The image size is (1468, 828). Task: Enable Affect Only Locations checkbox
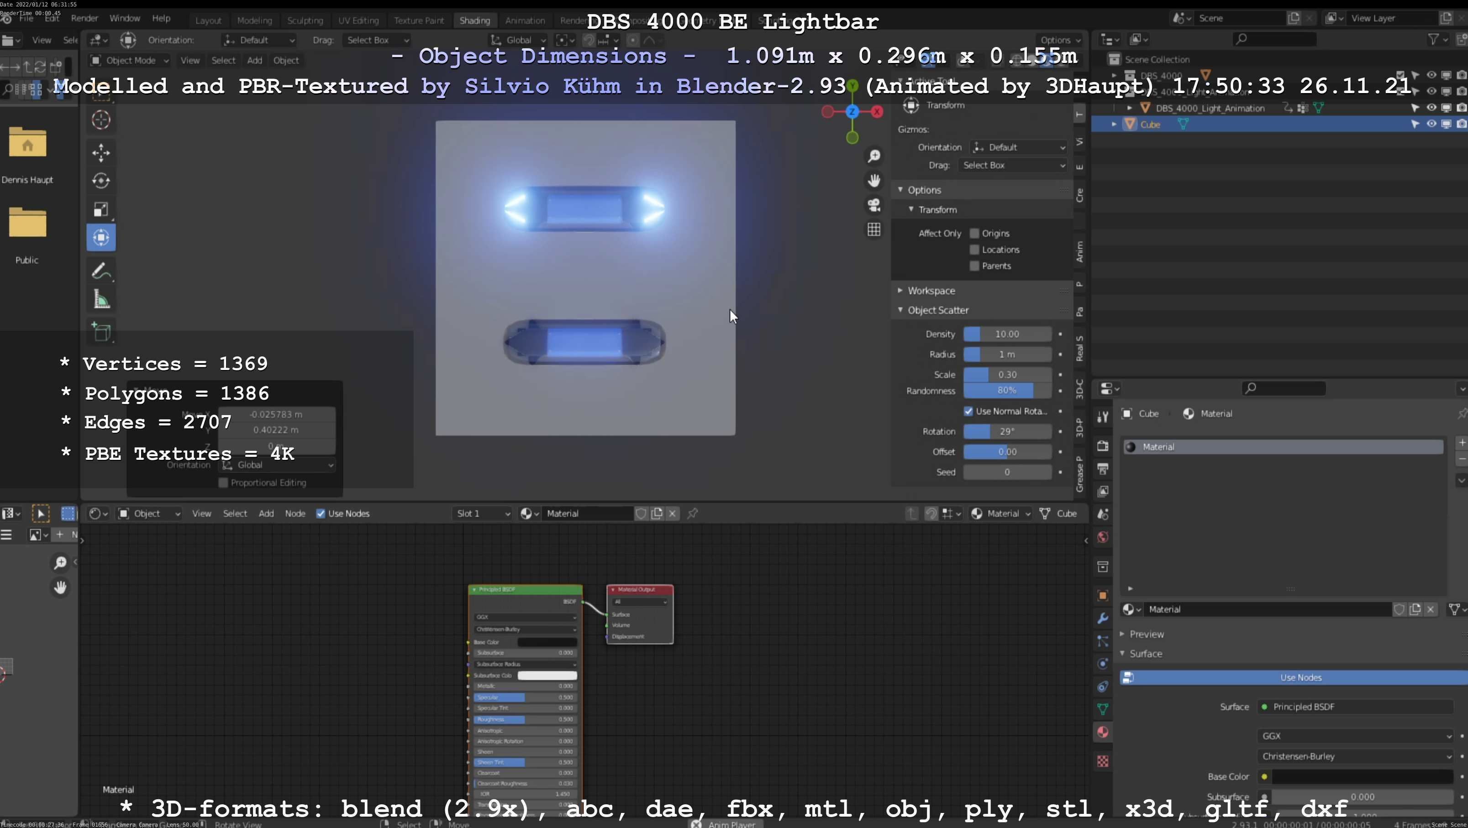pyautogui.click(x=974, y=250)
